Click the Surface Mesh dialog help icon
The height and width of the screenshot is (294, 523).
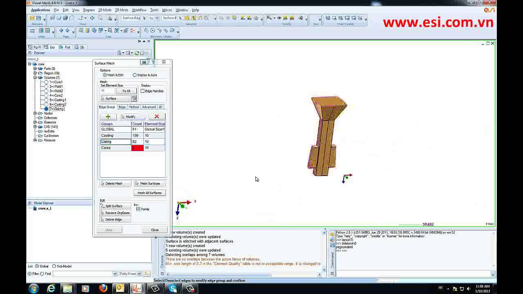click(153, 62)
